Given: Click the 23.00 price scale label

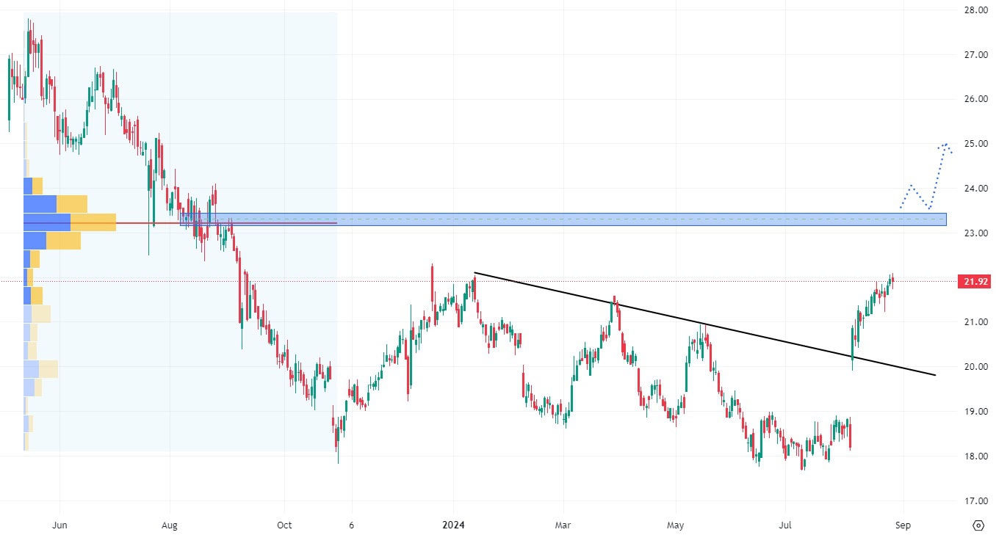Looking at the screenshot, I should click(x=975, y=233).
